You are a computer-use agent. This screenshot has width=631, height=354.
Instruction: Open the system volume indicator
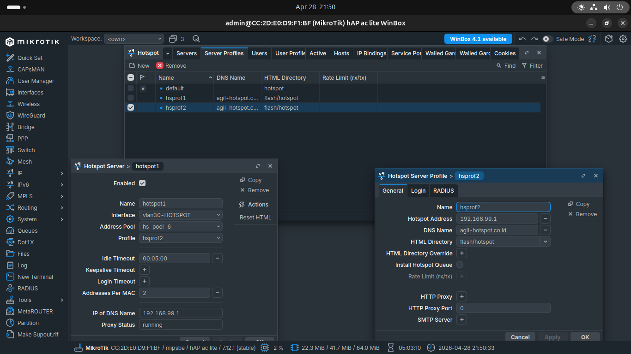(x=607, y=7)
